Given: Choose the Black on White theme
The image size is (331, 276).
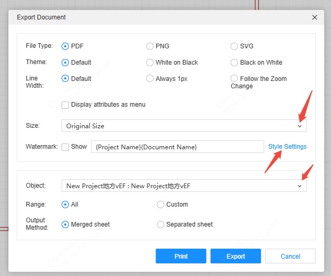Looking at the screenshot, I should click(x=234, y=63).
